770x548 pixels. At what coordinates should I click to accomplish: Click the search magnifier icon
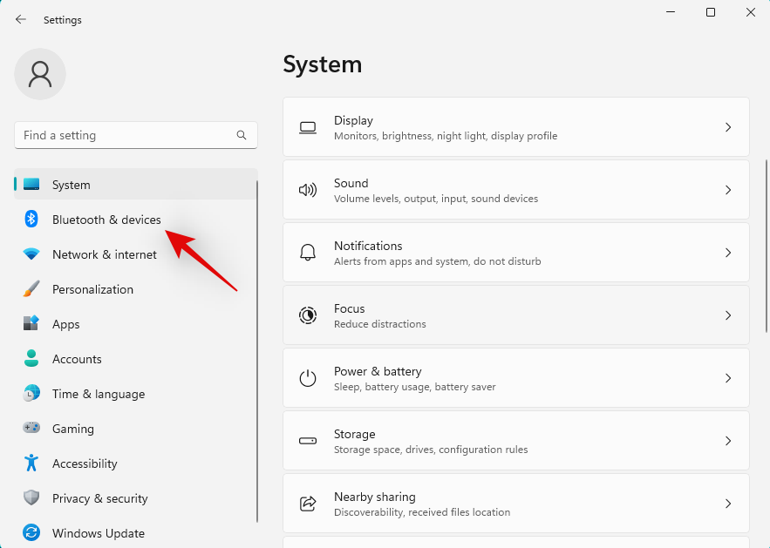[242, 135]
